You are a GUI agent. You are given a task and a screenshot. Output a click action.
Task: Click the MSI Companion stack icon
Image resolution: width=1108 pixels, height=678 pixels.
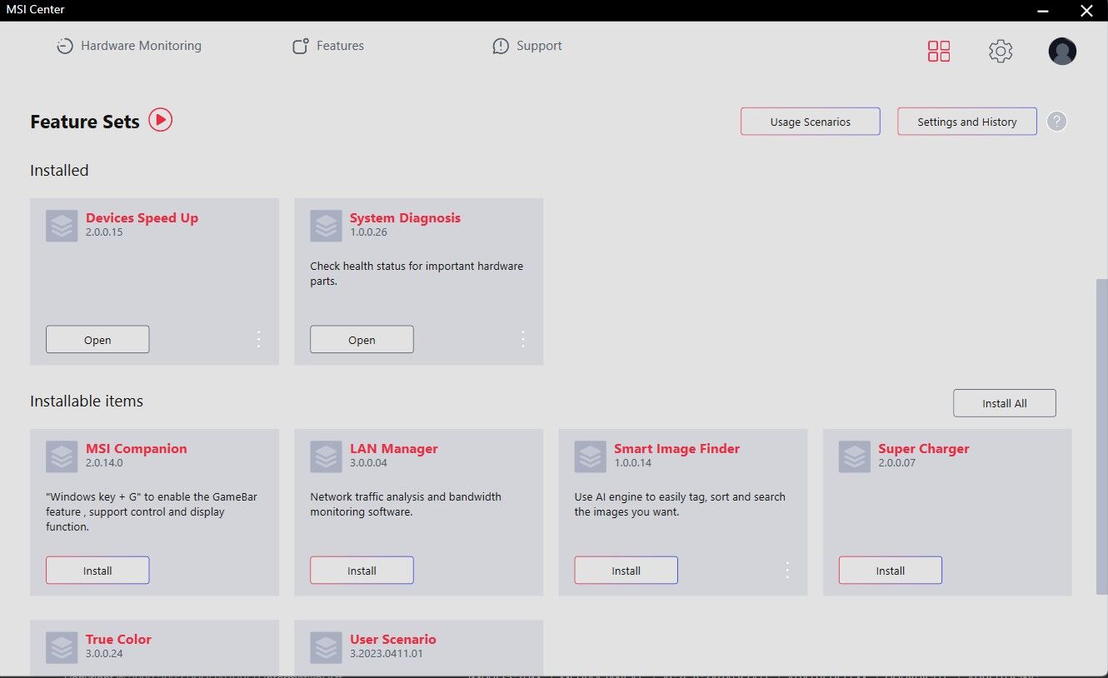[x=62, y=456]
